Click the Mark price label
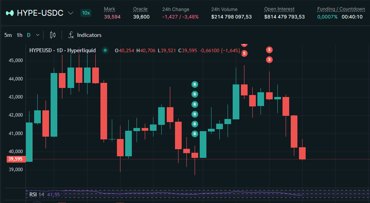 click(x=109, y=9)
